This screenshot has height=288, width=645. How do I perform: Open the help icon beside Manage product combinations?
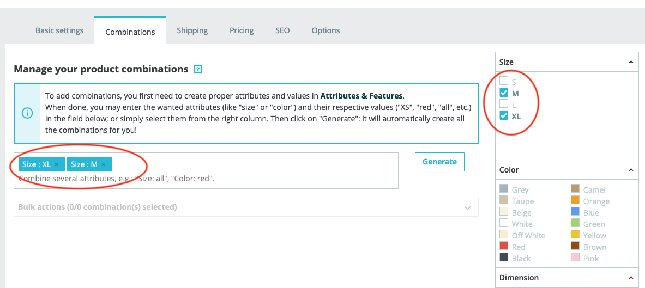198,69
